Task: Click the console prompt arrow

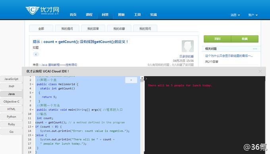Action: [146, 79]
